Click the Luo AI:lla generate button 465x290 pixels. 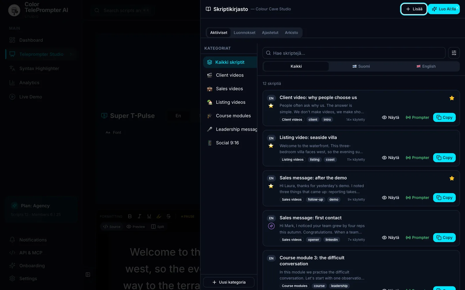[x=443, y=9]
